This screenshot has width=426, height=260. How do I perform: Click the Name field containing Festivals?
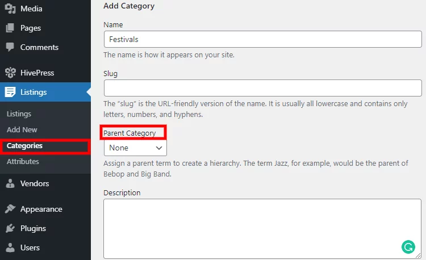(263, 39)
